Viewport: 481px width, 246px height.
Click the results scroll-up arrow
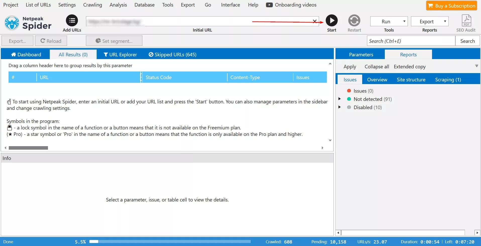tap(330, 64)
